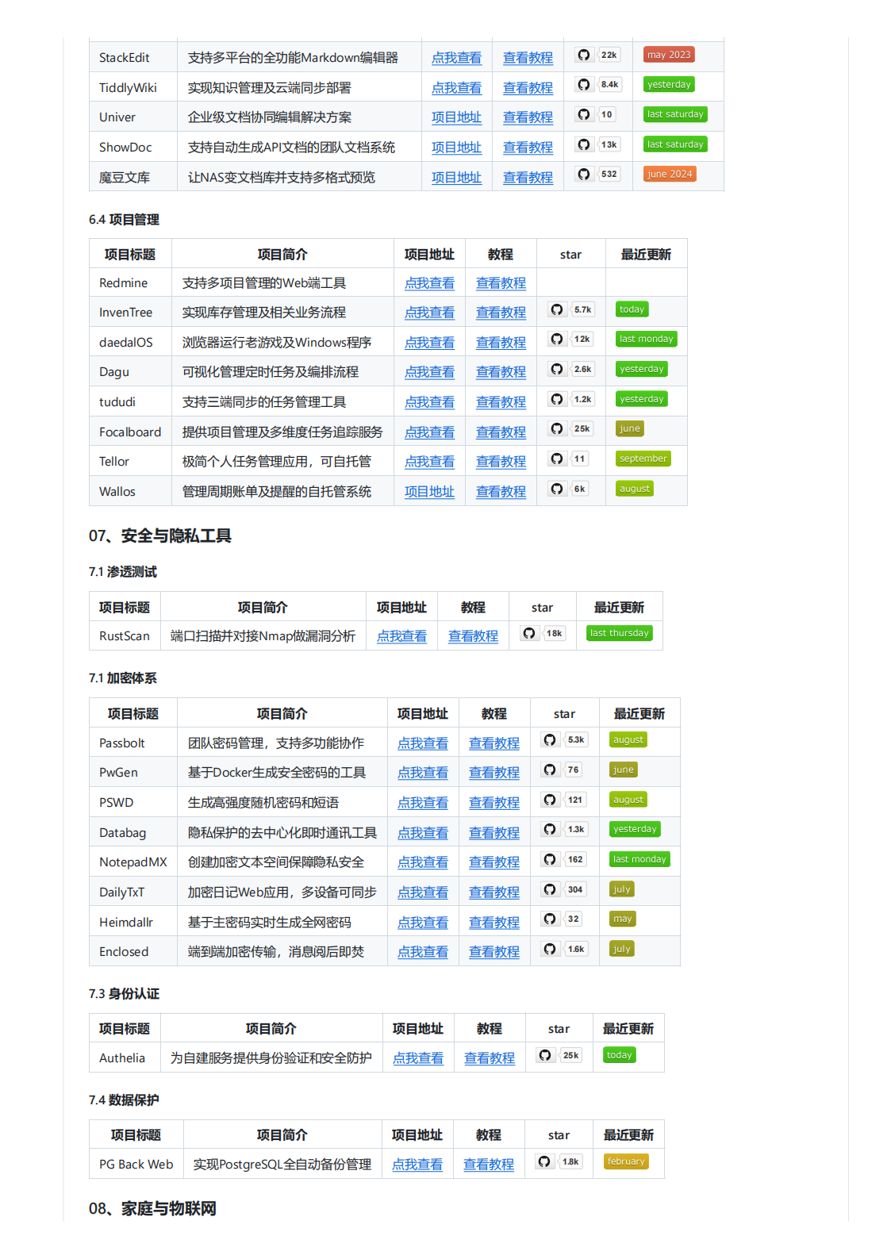The height and width of the screenshot is (1259, 891).
Task: Click the GitHub star badge for Authelia
Action: click(559, 1055)
